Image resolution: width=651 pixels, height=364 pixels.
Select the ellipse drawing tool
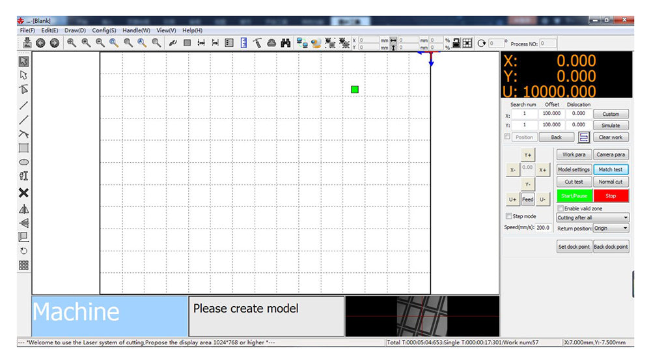tap(23, 162)
